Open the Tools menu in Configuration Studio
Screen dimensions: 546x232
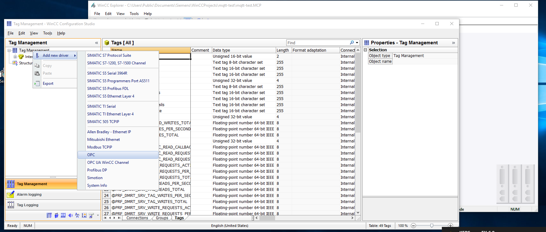48,33
